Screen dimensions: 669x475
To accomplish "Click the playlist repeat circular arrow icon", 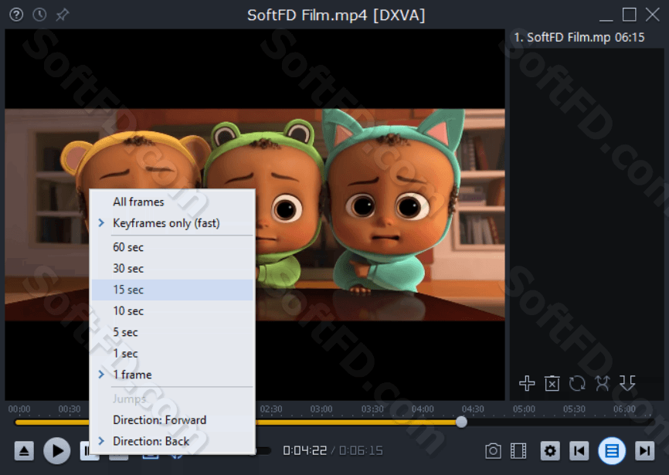I will click(577, 383).
